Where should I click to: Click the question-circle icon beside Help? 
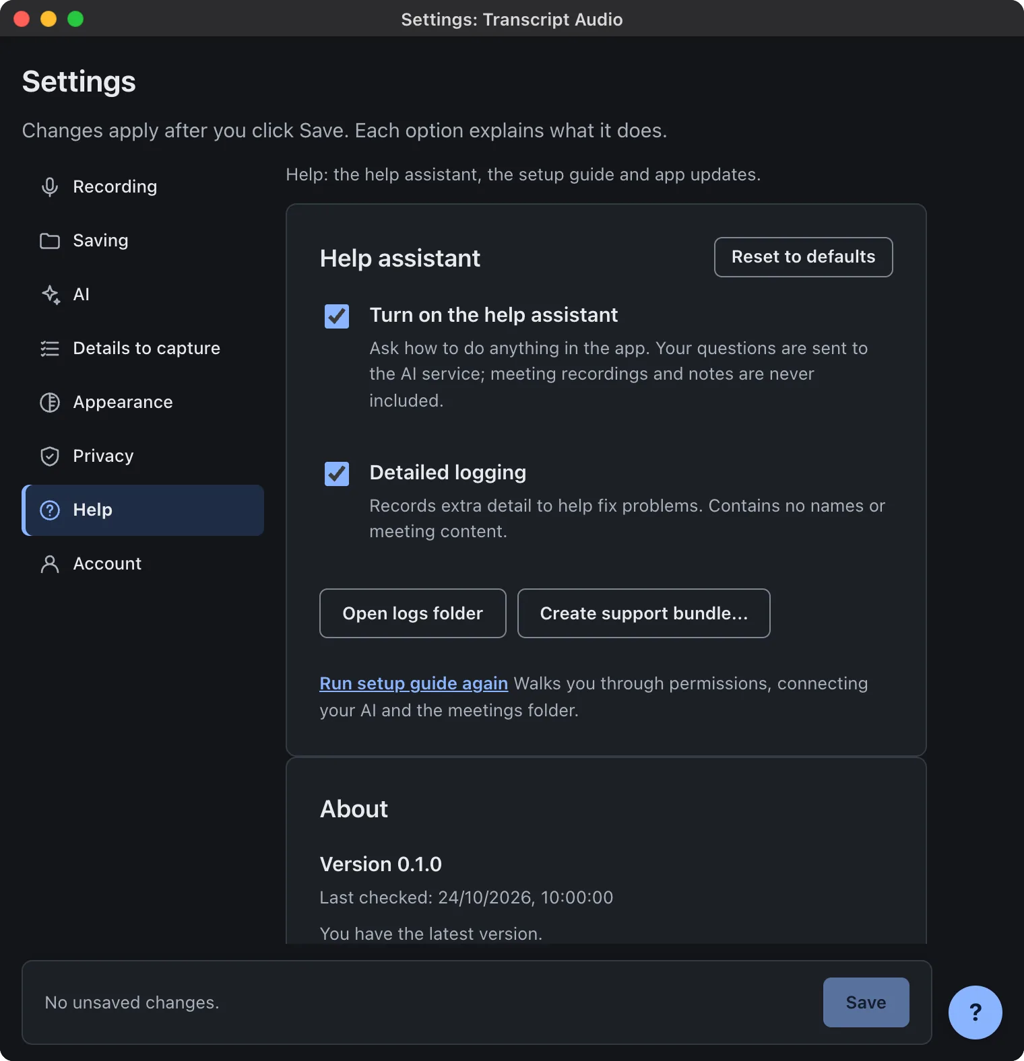[50, 510]
